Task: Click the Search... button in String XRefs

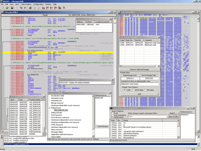Action: [173, 113]
